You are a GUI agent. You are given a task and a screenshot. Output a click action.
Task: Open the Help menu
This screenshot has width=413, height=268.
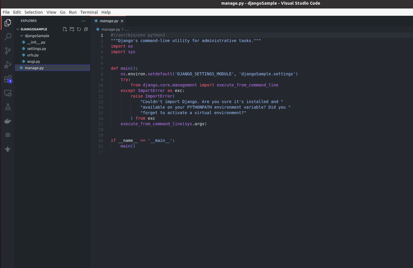tap(106, 12)
